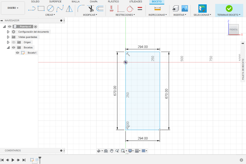Image resolution: width=246 pixels, height=164 pixels.
Task: Select the Spline sketch tool
Action: coord(60,9)
